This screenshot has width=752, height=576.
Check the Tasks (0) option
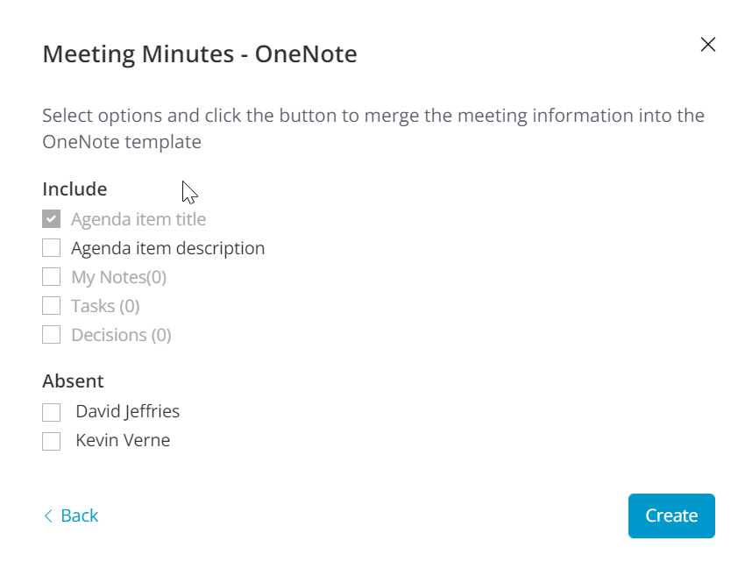coord(51,306)
